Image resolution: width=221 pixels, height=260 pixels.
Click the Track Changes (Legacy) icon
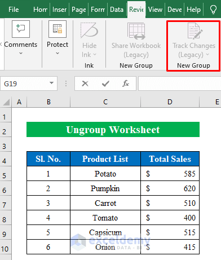point(195,31)
